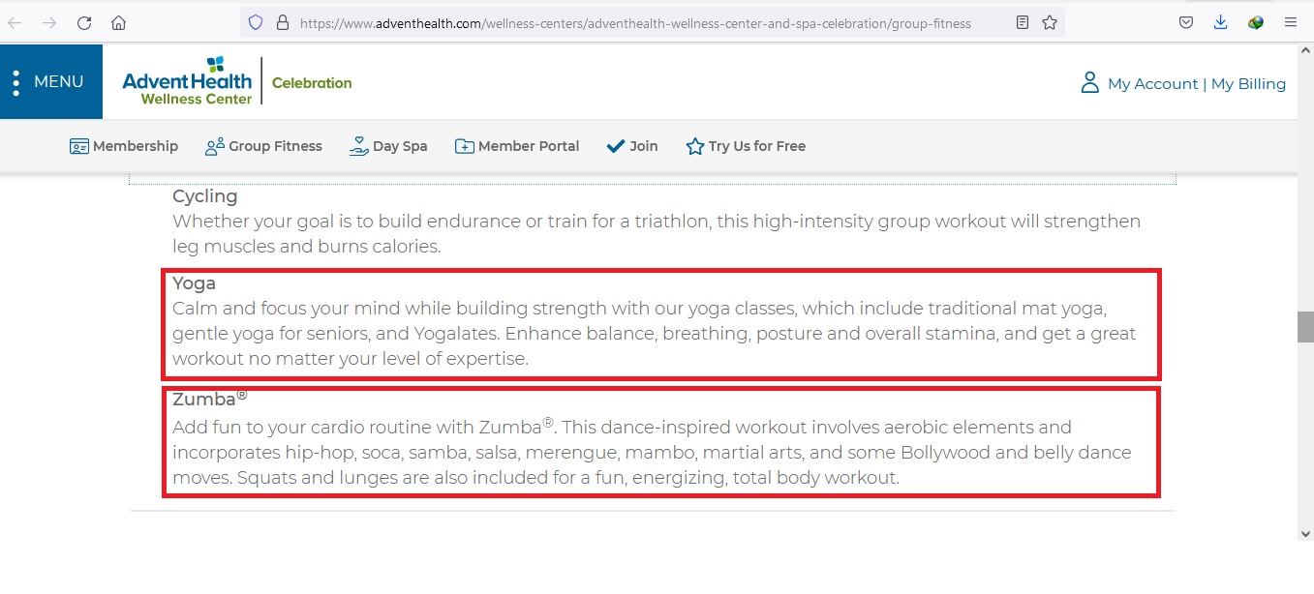Go to the Group Fitness section
The height and width of the screenshot is (594, 1314).
263,146
